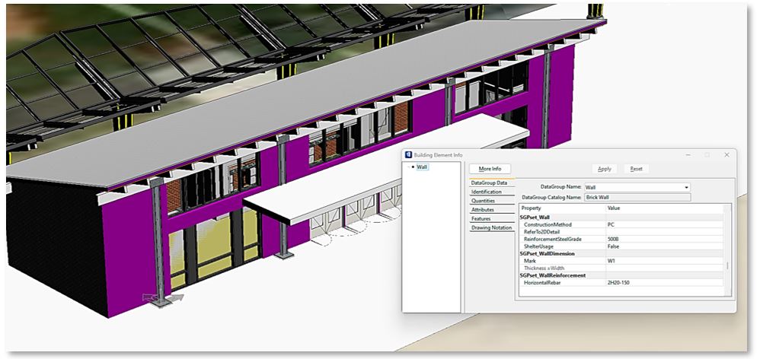Select the DataGroup Data tab
The height and width of the screenshot is (359, 760).
[x=489, y=183]
